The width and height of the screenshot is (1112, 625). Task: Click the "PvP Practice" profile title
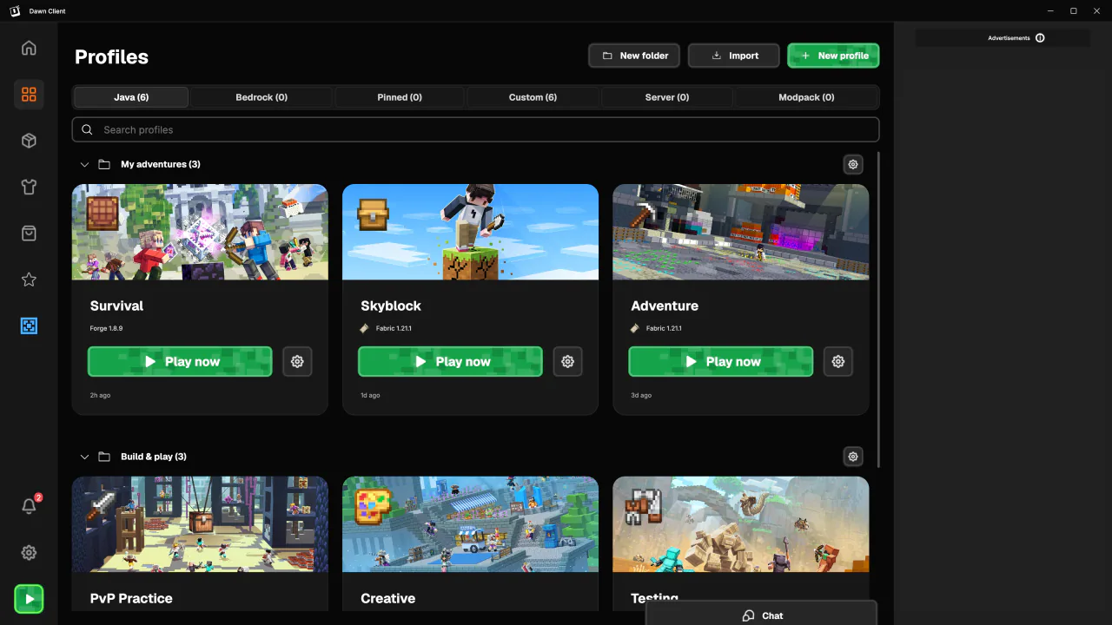(x=131, y=598)
